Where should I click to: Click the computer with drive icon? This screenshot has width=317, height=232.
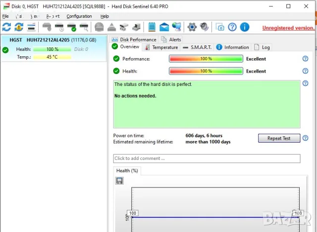click(x=136, y=27)
